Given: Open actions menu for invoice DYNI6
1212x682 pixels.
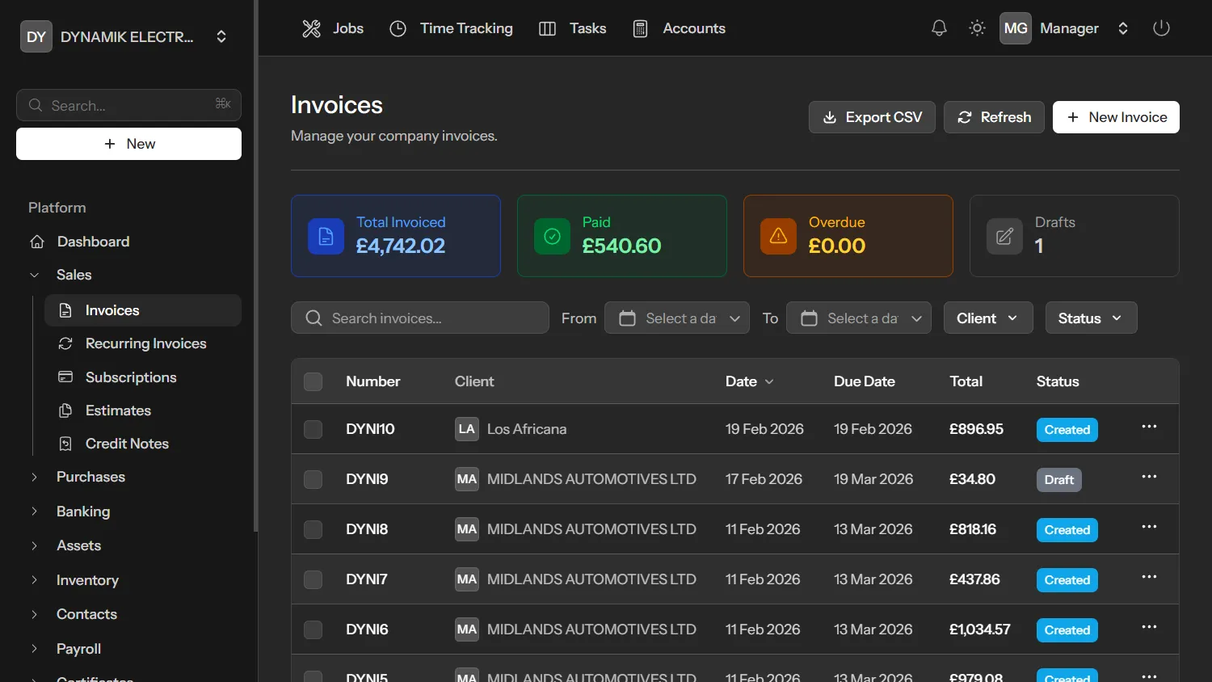Looking at the screenshot, I should click(1149, 627).
